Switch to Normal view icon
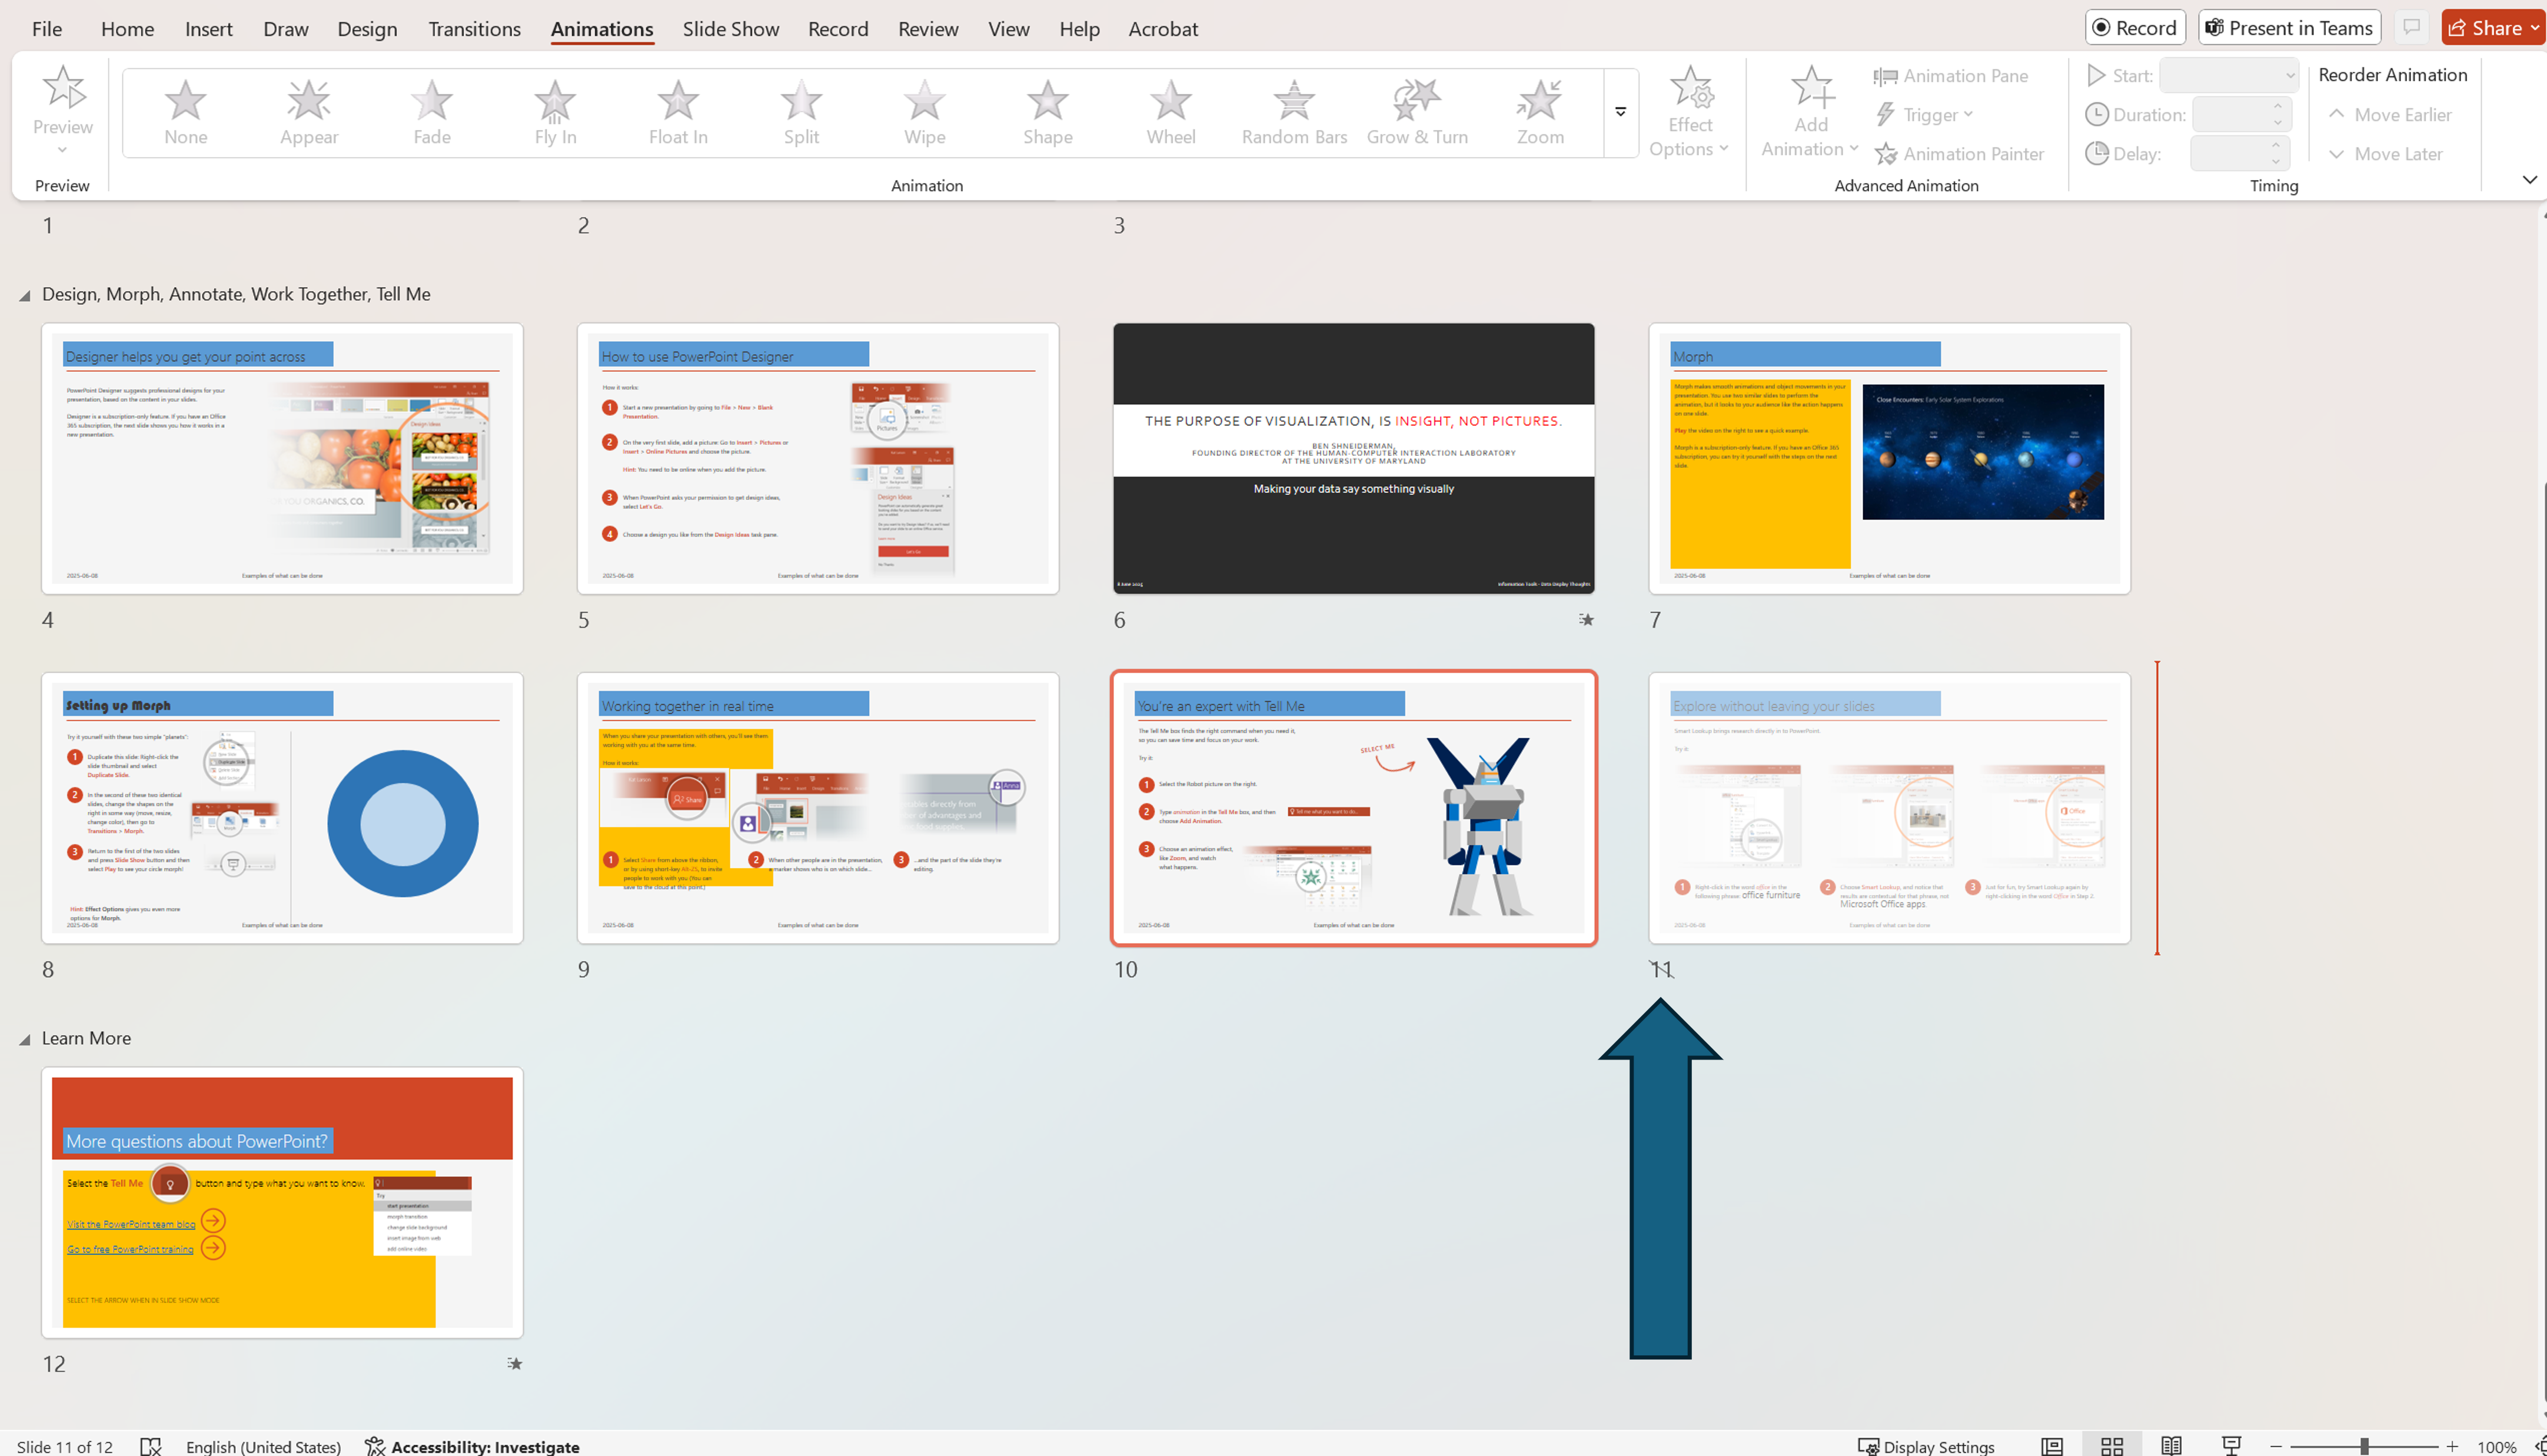Screen dimensions: 2547x1456 2052,1446
